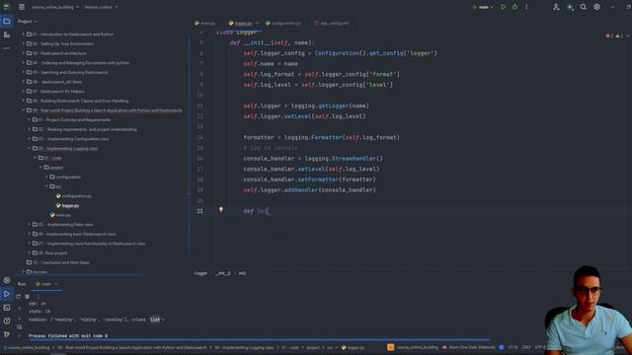Image resolution: width=632 pixels, height=355 pixels.
Task: Expand 05 Implementing Faker class folder
Action: pos(30,224)
